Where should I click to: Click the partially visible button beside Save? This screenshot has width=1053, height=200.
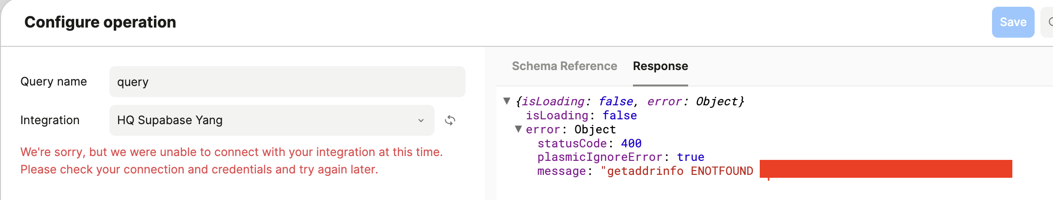[x=1047, y=22]
